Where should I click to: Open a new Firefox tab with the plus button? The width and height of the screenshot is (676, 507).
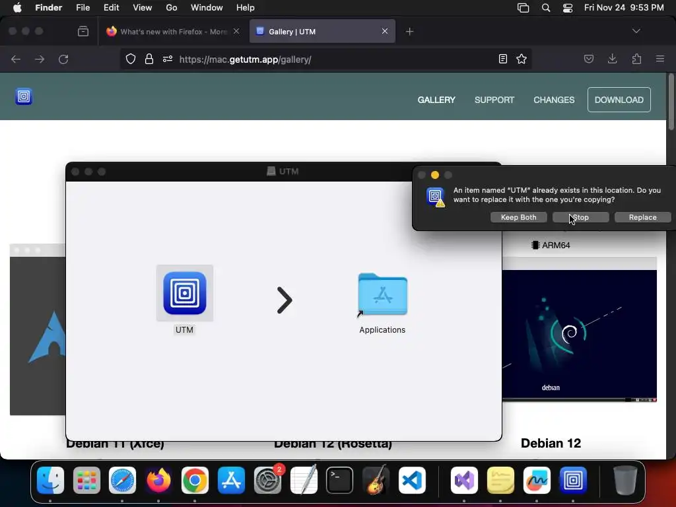point(409,32)
